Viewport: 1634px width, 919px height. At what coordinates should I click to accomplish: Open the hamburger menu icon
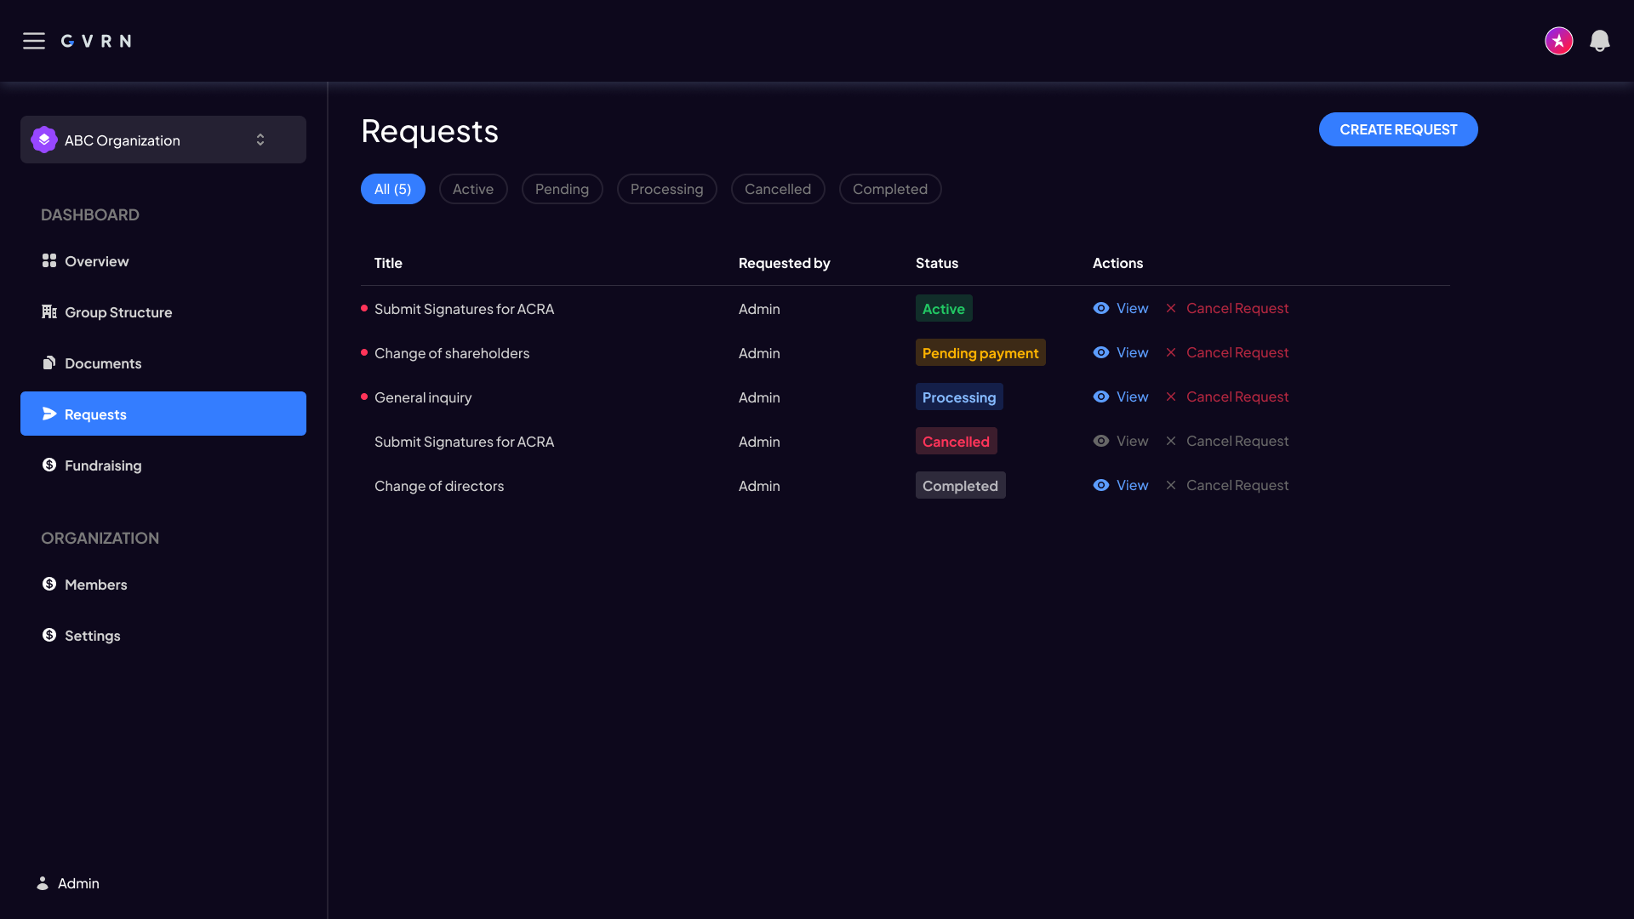click(34, 41)
